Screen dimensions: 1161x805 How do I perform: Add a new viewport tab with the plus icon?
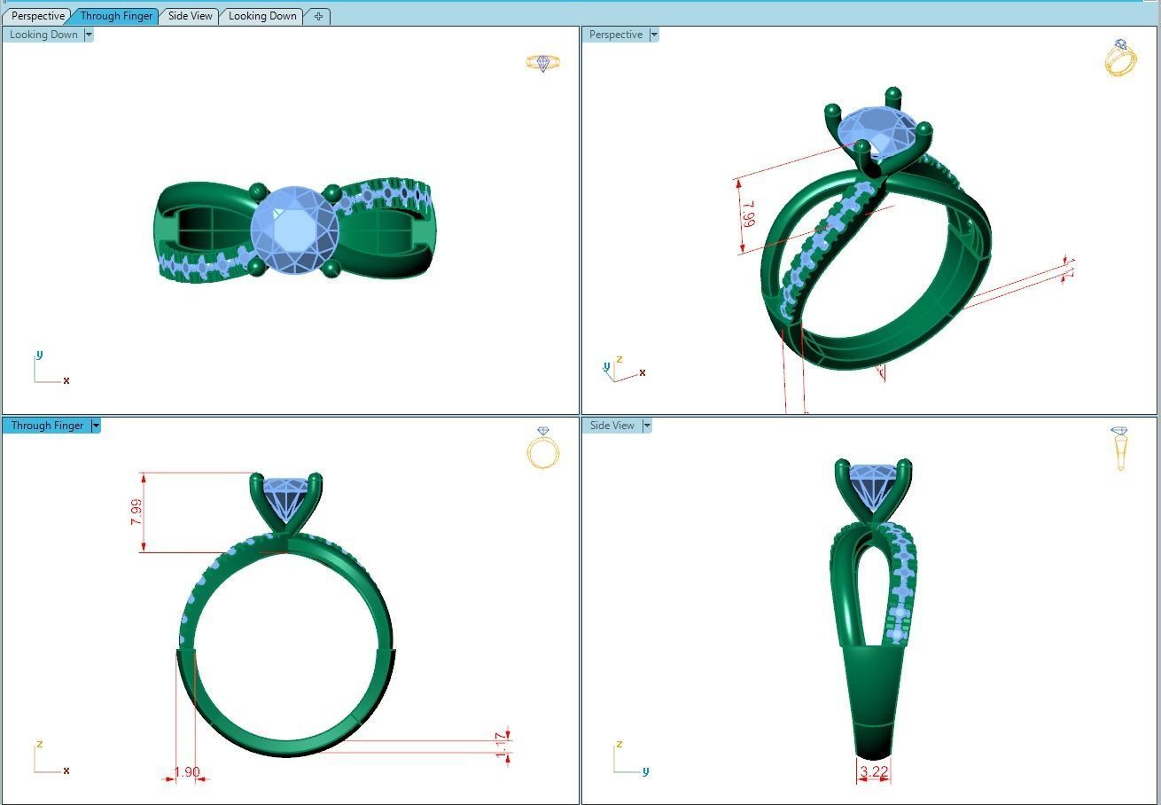pyautogui.click(x=318, y=16)
